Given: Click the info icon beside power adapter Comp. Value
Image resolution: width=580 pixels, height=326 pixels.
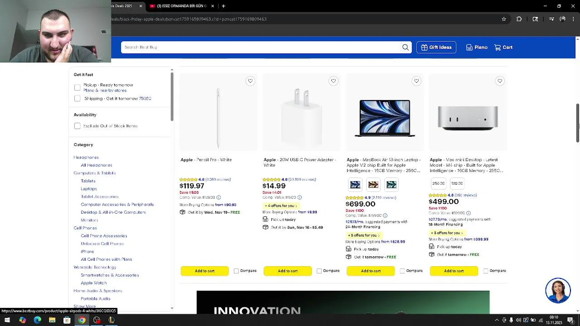Looking at the screenshot, I should pos(300,197).
